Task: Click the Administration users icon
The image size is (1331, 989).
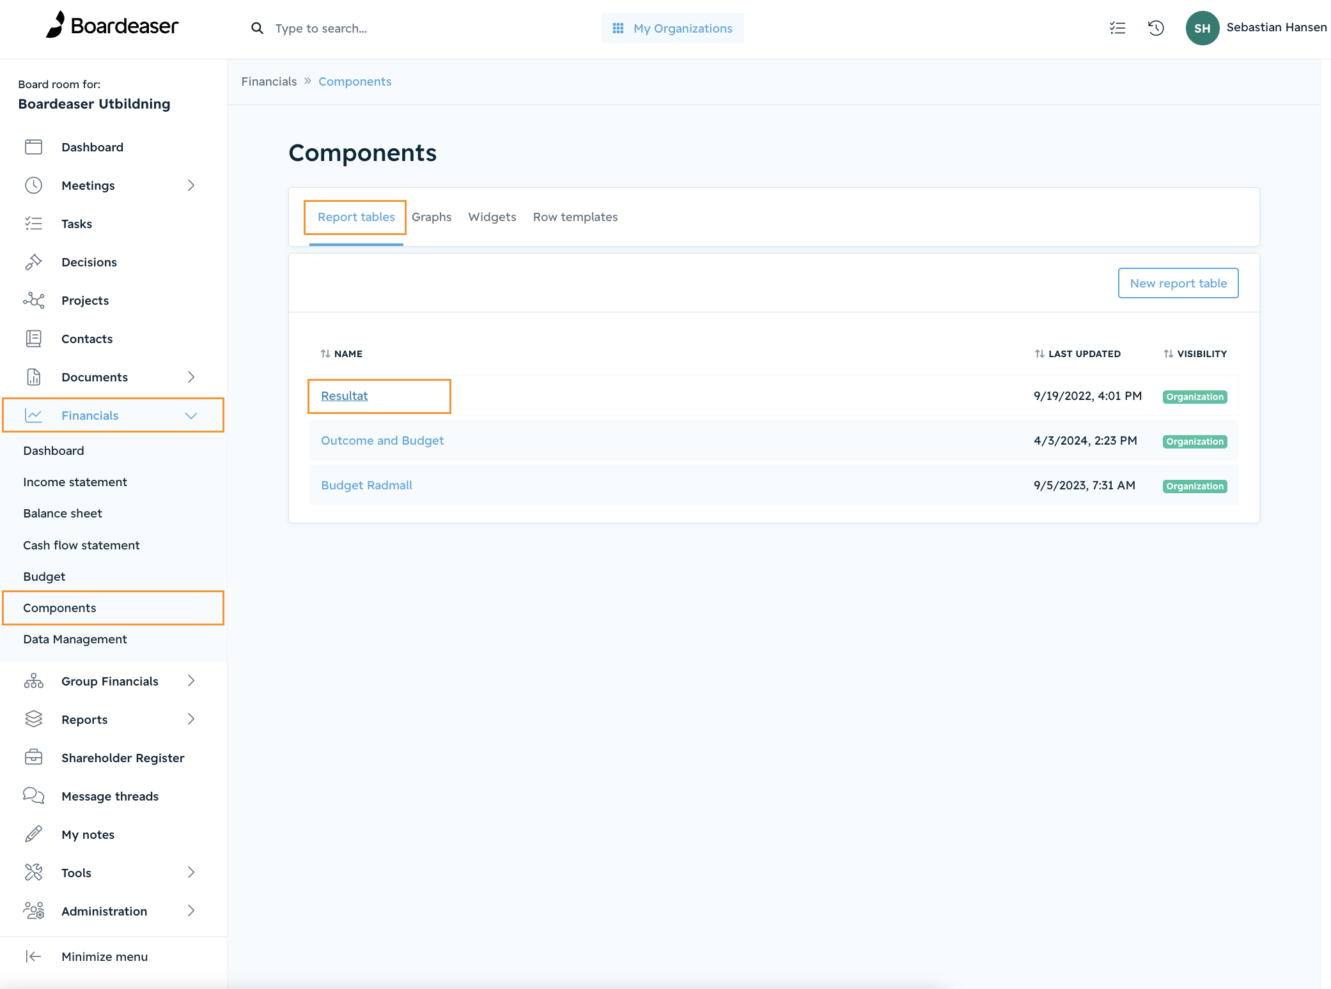Action: pyautogui.click(x=33, y=911)
